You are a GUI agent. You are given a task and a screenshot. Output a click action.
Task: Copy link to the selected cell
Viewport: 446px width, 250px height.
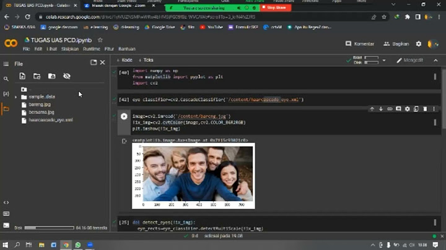(x=390, y=109)
